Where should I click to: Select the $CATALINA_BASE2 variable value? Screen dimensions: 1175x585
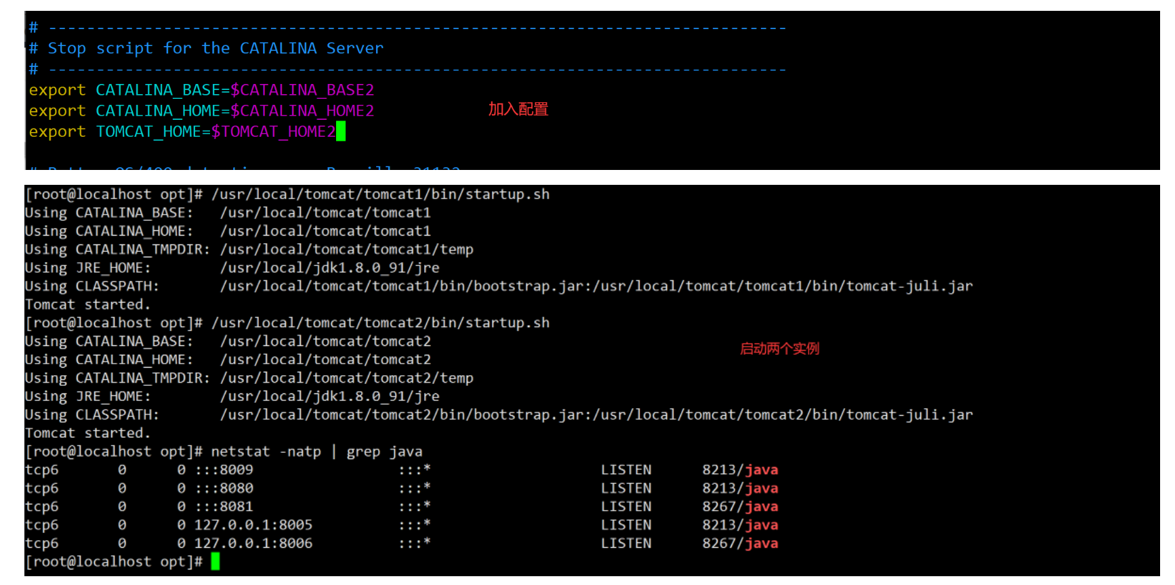pos(302,90)
